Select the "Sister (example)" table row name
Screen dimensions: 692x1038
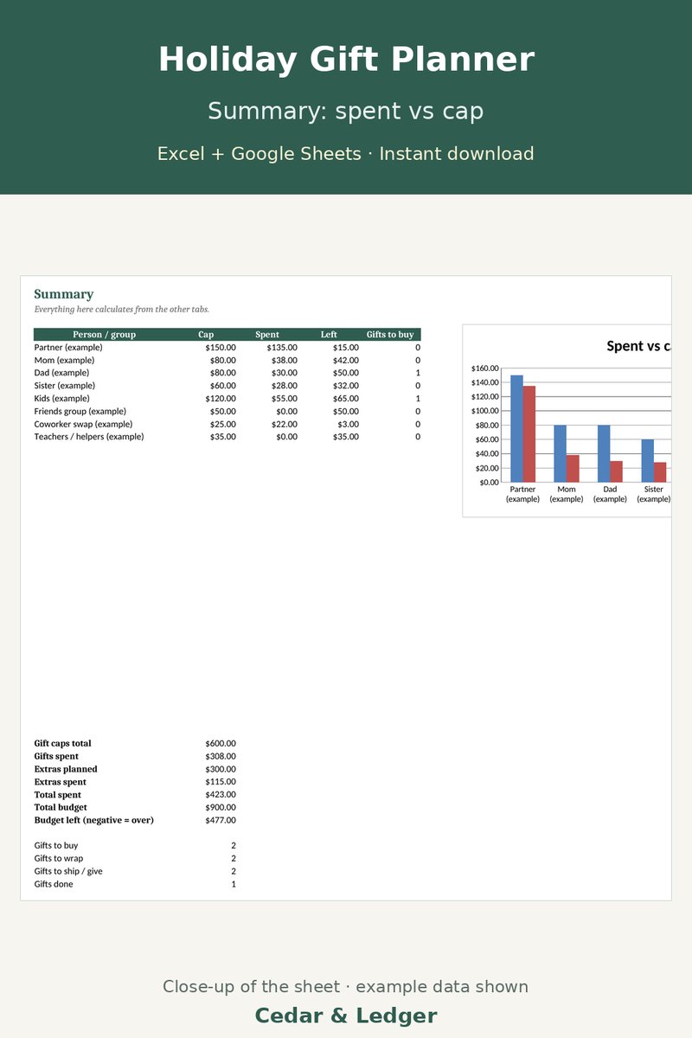(x=64, y=385)
